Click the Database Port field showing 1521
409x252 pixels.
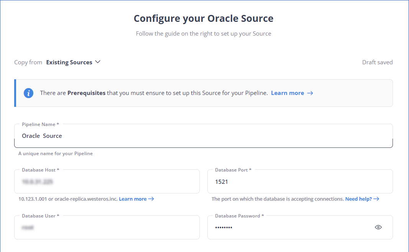[300, 182]
